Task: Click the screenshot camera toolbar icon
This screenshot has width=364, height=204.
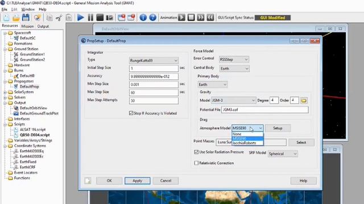Action: pyautogui.click(x=109, y=18)
